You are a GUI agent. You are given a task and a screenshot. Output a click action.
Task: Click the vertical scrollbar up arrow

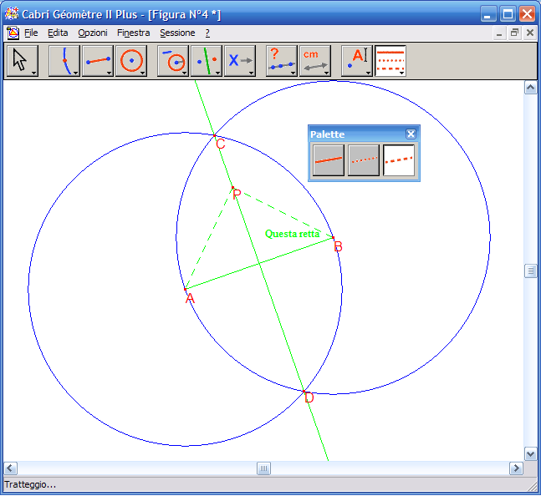pos(530,88)
